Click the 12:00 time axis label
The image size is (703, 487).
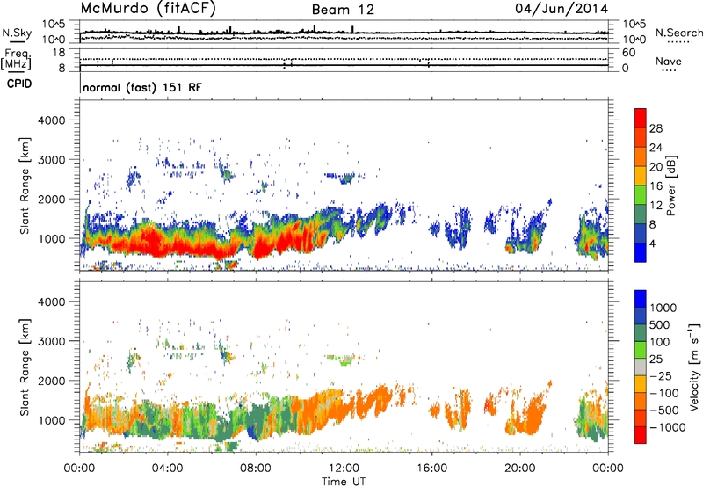click(344, 469)
